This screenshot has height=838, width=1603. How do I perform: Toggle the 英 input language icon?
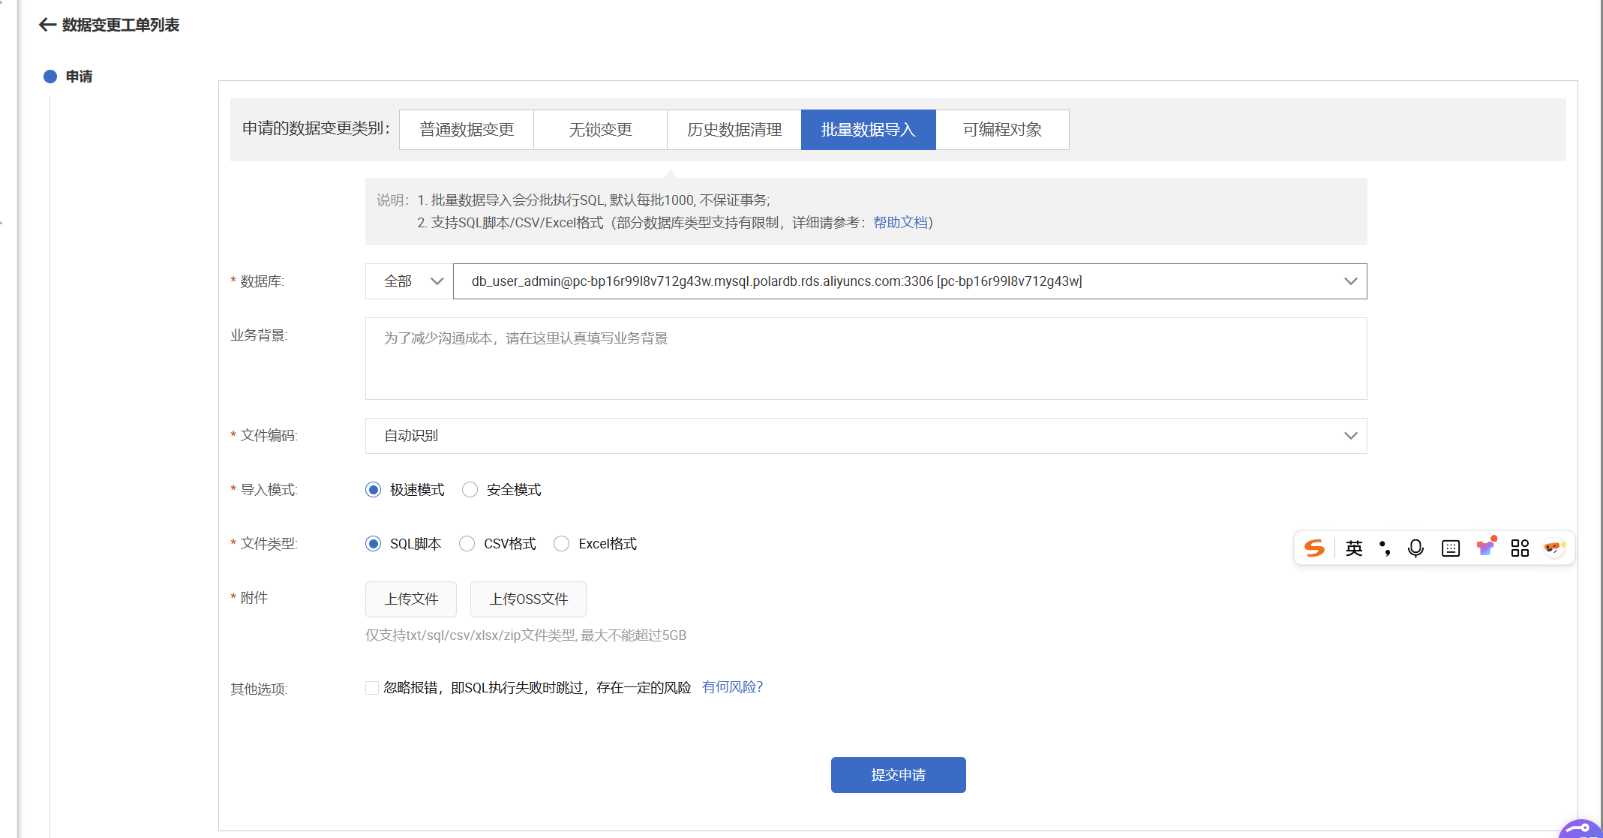[x=1354, y=548]
